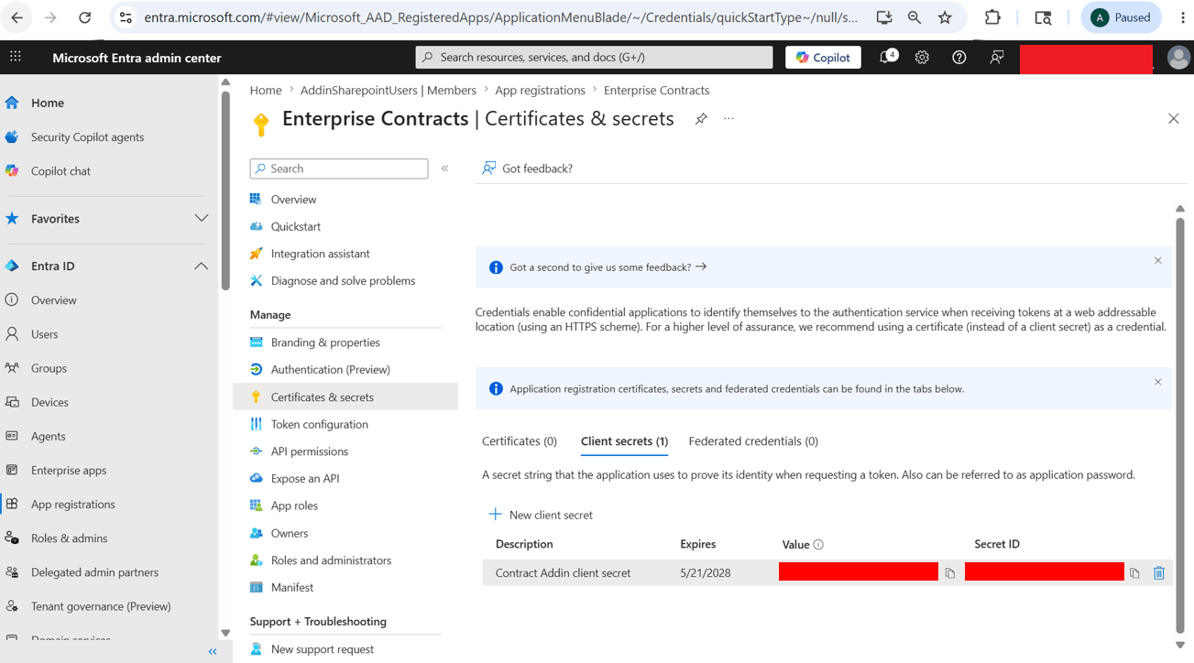Open the give us some feedback link
The width and height of the screenshot is (1194, 663).
(608, 267)
